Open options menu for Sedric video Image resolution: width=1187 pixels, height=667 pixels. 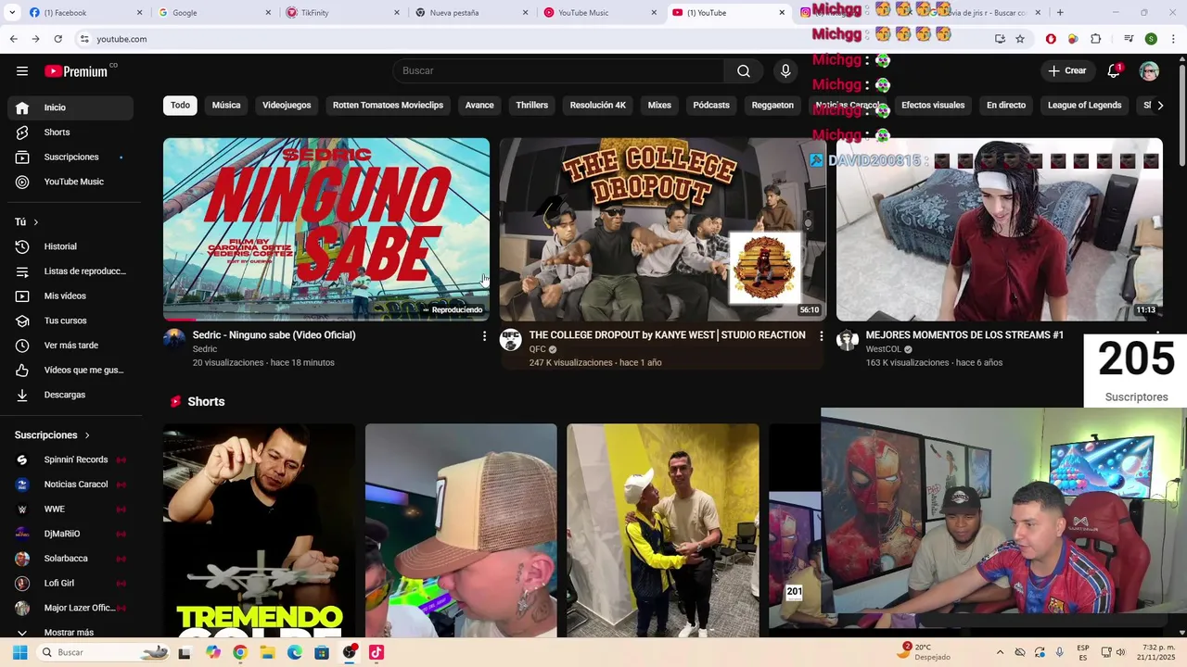[484, 336]
